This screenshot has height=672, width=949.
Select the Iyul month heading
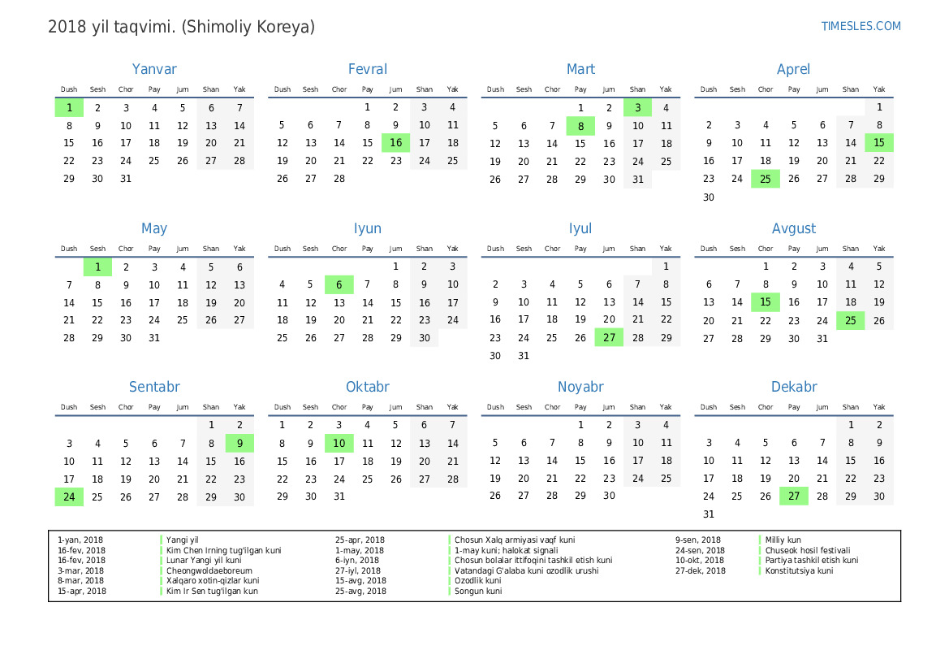580,228
